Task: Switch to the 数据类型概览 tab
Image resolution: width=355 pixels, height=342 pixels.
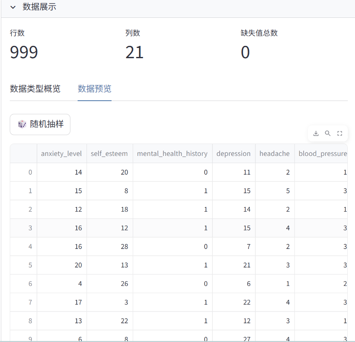Action: pos(35,89)
